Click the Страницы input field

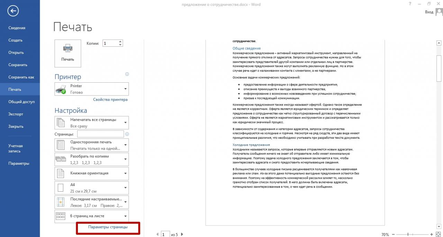[x=100, y=134]
